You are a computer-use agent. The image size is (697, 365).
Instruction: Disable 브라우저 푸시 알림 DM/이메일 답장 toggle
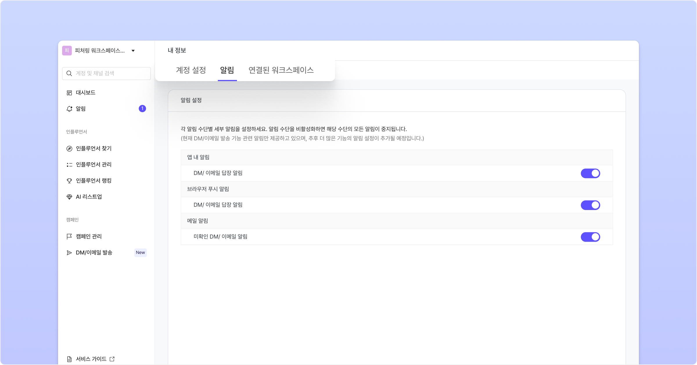coord(590,205)
